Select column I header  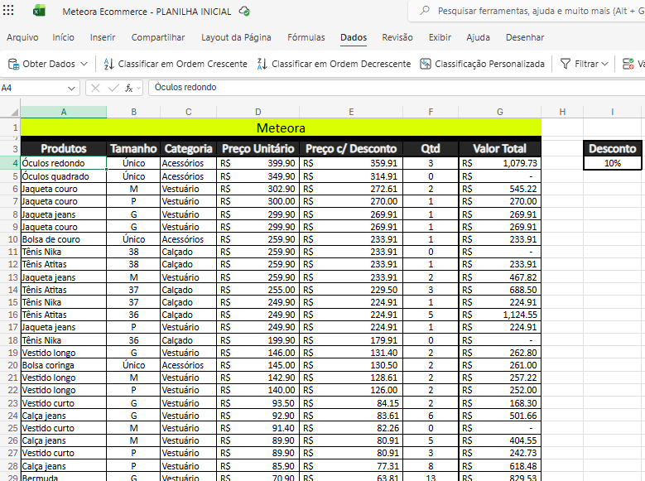pyautogui.click(x=613, y=112)
